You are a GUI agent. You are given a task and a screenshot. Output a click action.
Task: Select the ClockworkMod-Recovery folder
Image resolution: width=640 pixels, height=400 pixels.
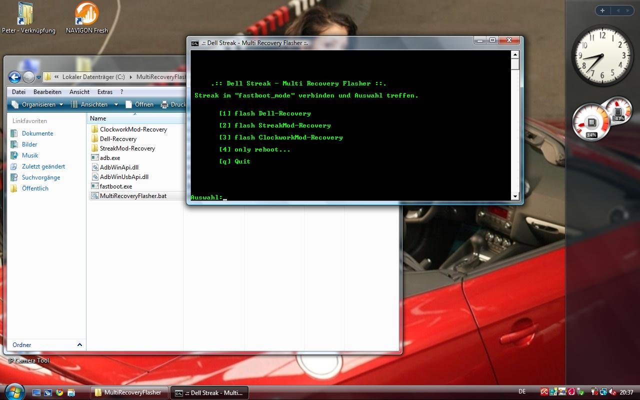point(129,129)
